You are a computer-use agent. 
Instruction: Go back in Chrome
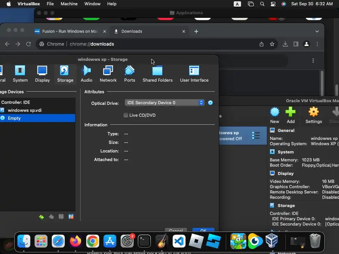7,44
